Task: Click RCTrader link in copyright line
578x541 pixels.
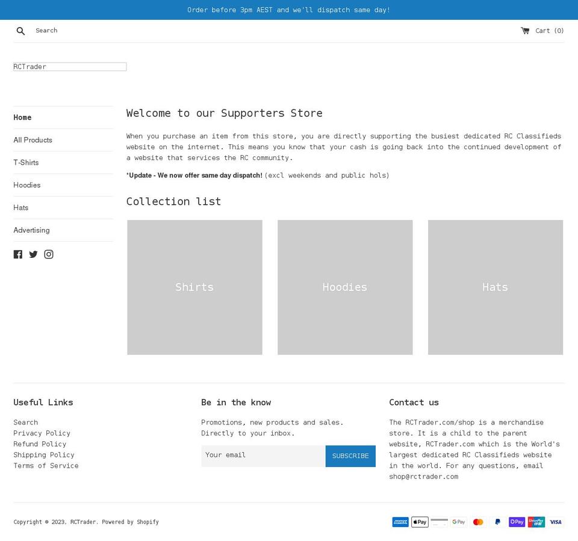Action: 83,522
